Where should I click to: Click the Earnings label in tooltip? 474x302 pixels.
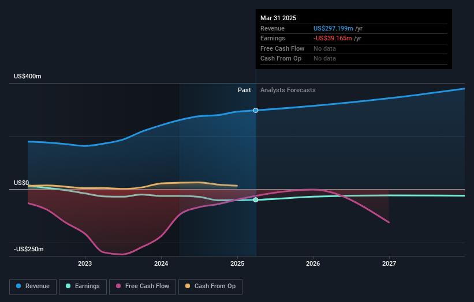273,38
